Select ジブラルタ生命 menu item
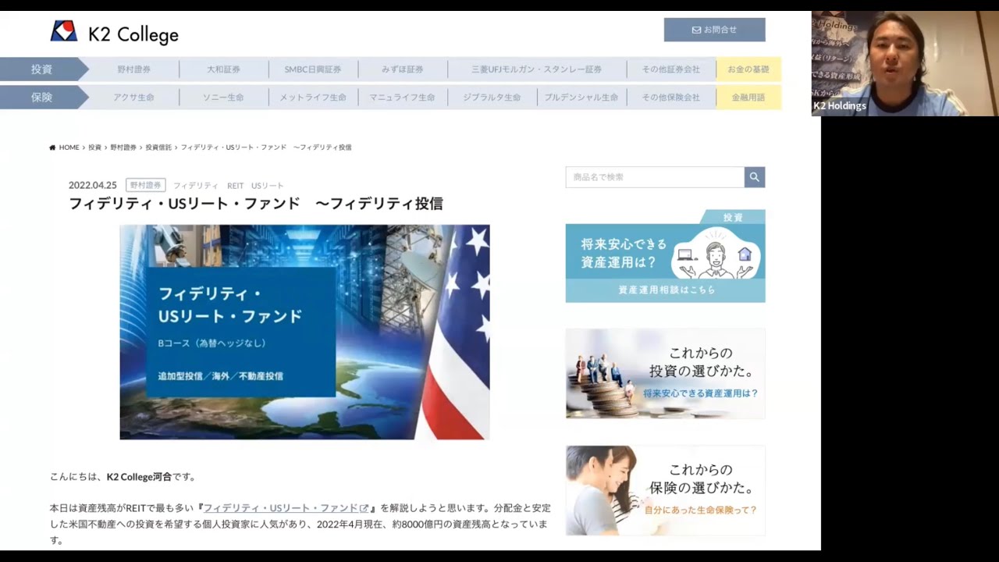 pyautogui.click(x=492, y=98)
